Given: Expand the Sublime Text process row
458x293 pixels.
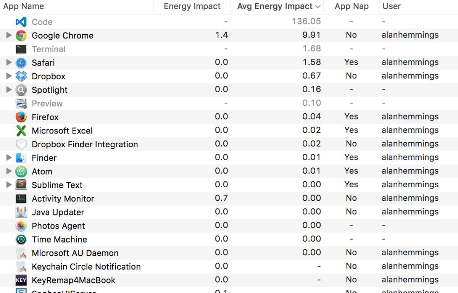Looking at the screenshot, I should 9,185.
